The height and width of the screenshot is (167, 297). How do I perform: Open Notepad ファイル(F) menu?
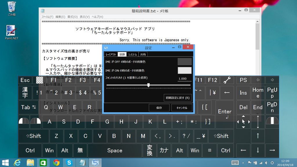(x=47, y=17)
